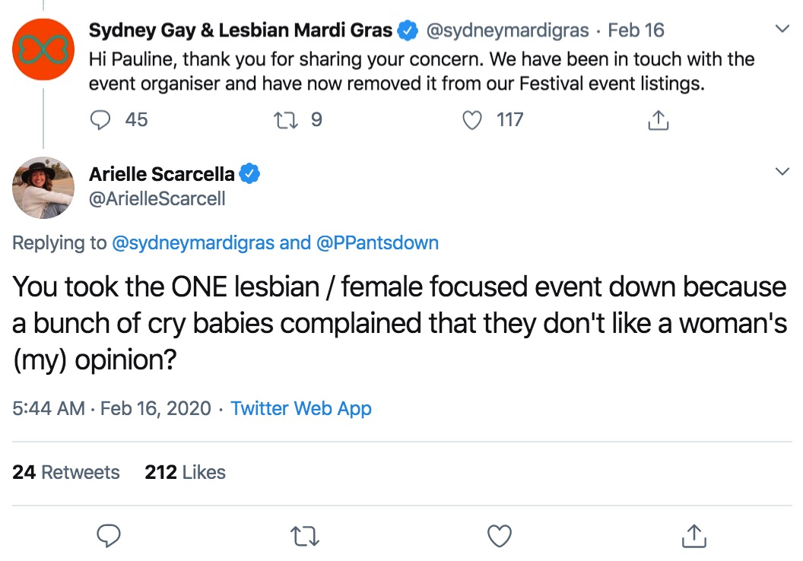The image size is (803, 561).
Task: Share the Sydney Mardi Gras tweet
Action: [x=658, y=120]
